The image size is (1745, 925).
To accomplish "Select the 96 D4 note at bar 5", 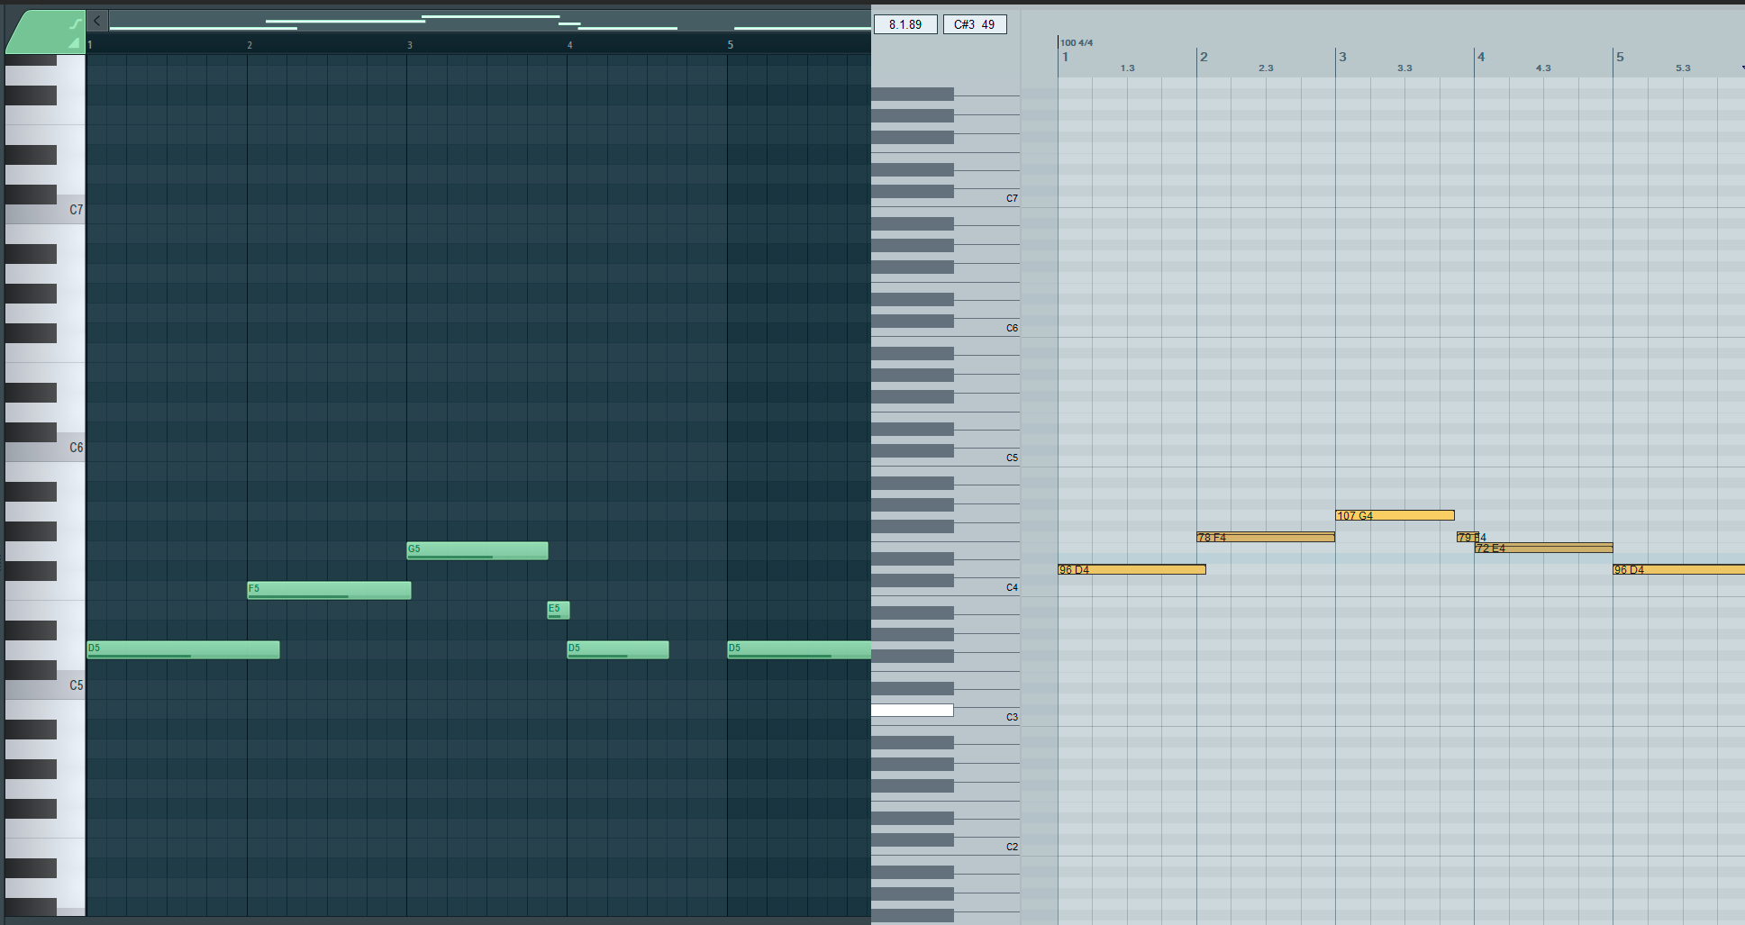I will [1678, 569].
